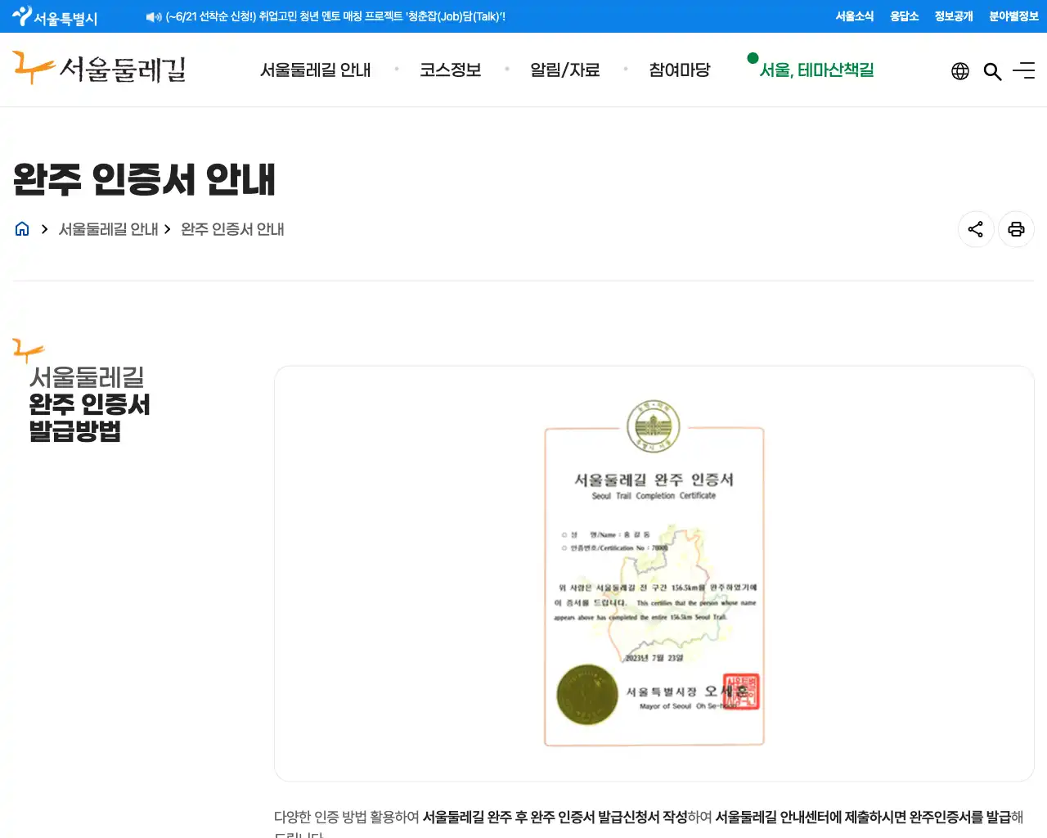1047x838 pixels.
Task: Open the 청춘잡담 mentoring notice banner
Action: [335, 16]
